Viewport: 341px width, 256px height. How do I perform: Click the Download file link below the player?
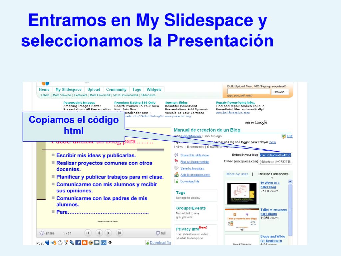pos(160,243)
